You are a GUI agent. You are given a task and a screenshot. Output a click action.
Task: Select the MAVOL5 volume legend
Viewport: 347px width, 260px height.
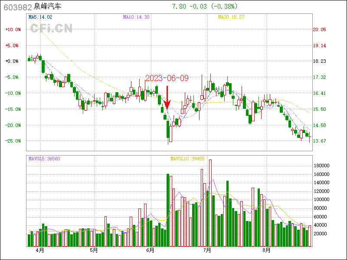[44, 159]
